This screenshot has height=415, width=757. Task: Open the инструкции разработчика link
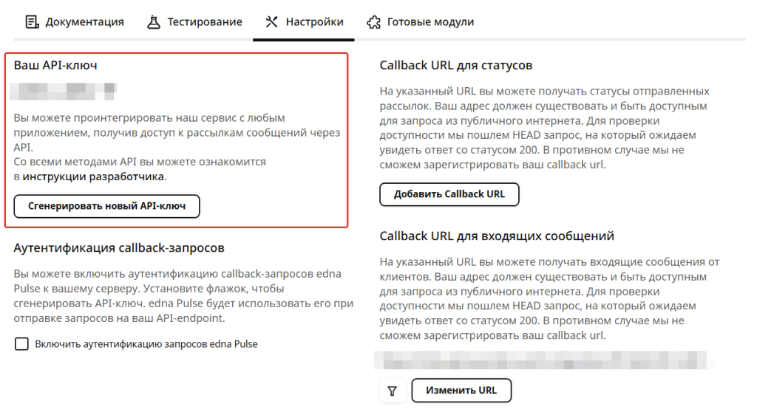pos(94,176)
